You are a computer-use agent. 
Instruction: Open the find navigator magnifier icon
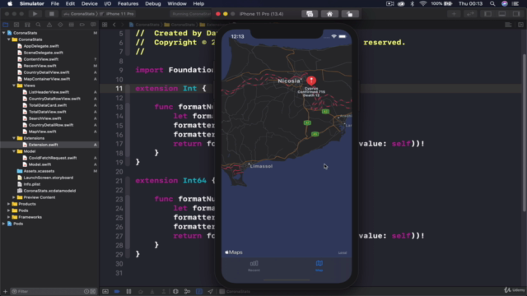[x=39, y=25]
